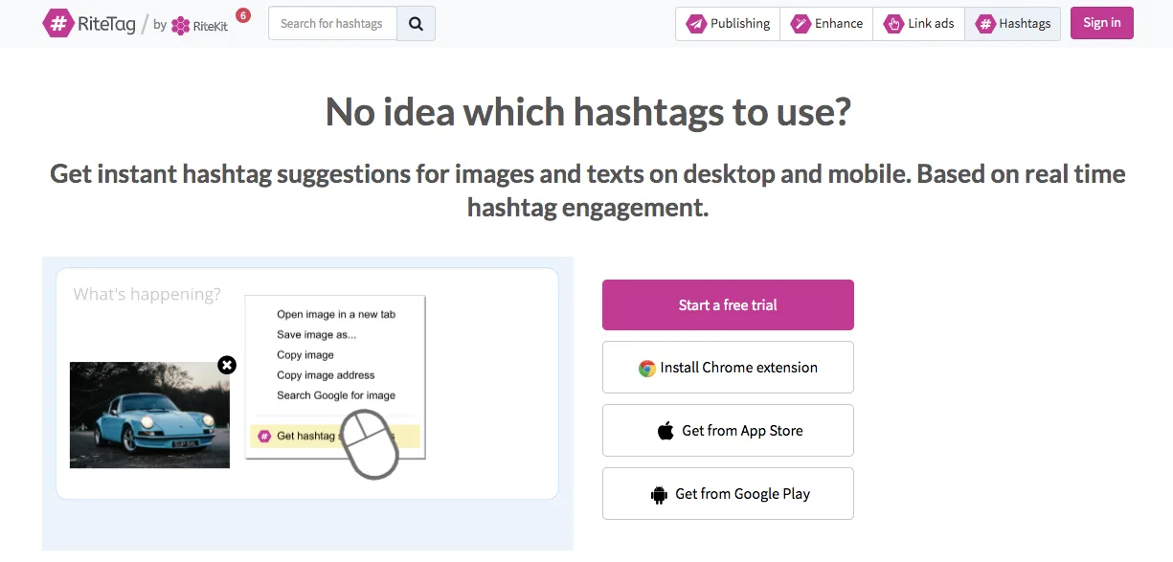Switch to the Link ads tab

[x=918, y=24]
